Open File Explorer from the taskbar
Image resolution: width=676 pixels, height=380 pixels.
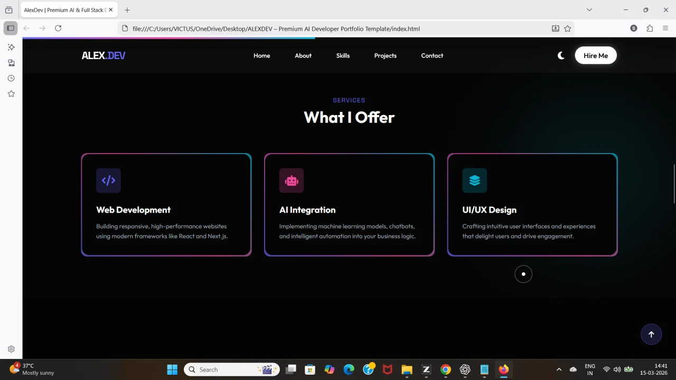pos(407,369)
